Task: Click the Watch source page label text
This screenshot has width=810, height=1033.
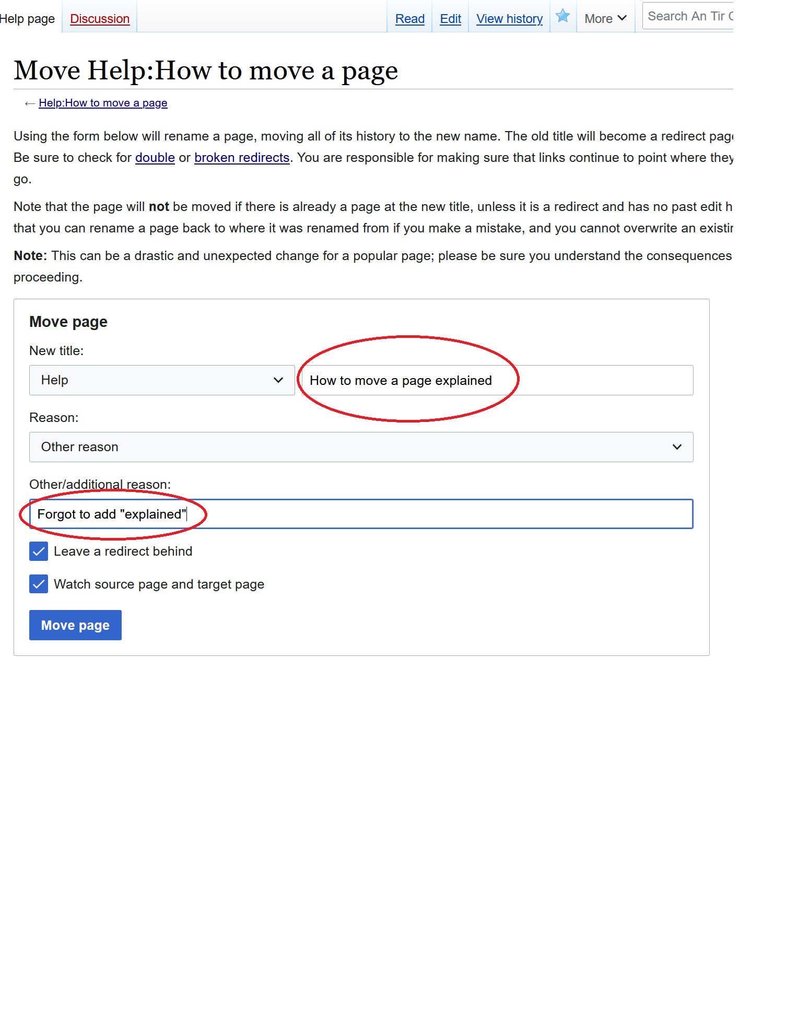Action: tap(159, 584)
